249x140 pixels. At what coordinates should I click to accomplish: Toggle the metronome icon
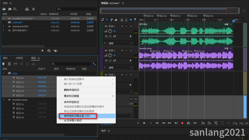click(122, 20)
